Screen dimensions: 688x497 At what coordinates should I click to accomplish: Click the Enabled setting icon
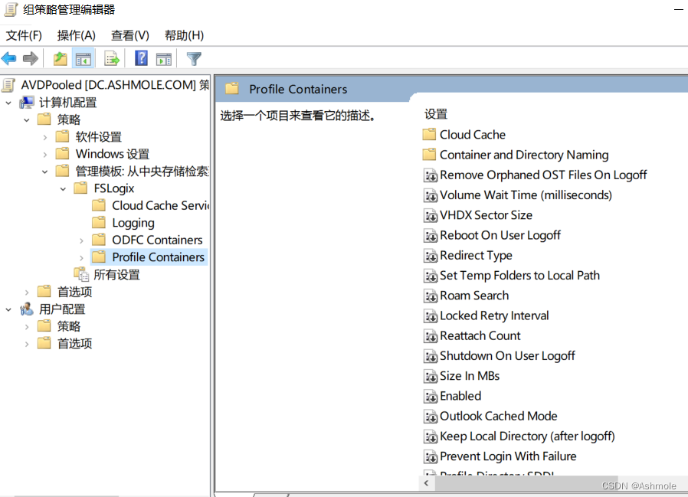pyautogui.click(x=431, y=397)
